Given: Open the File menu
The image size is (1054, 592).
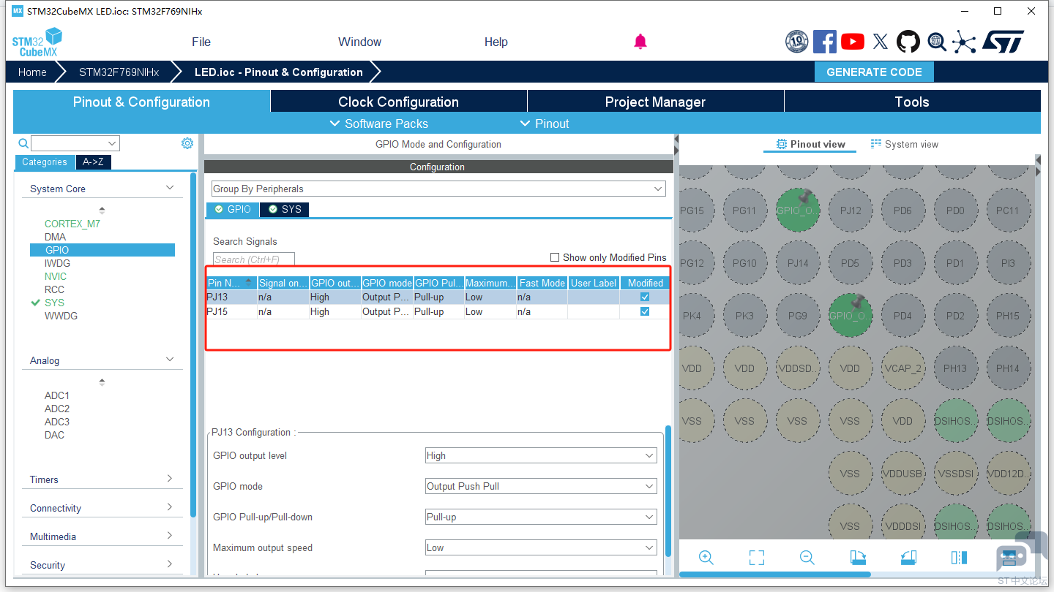Looking at the screenshot, I should pyautogui.click(x=201, y=42).
